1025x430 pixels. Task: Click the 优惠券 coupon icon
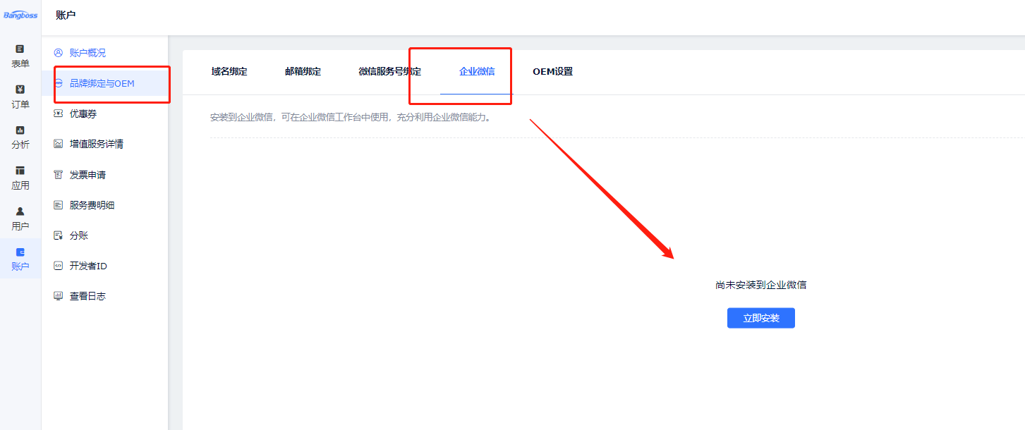[x=59, y=113]
